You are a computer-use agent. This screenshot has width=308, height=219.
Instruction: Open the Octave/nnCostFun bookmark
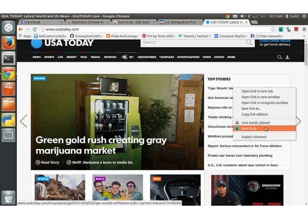87,36
